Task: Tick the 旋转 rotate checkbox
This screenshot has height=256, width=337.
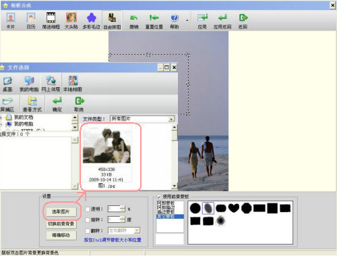Action: 88,220
